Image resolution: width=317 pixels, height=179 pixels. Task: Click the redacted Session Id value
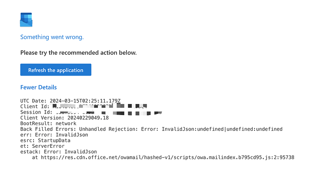point(109,113)
